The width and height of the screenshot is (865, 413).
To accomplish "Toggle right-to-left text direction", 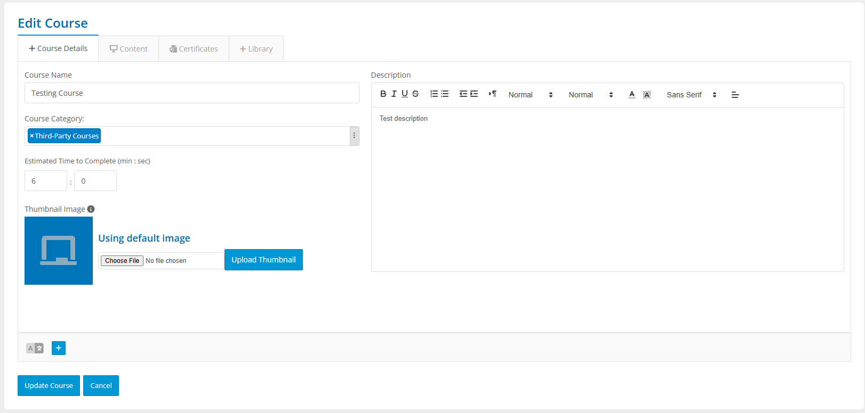I will click(x=493, y=94).
